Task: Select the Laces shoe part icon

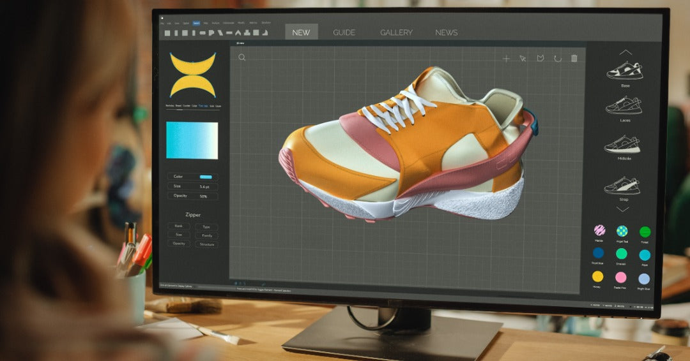Action: (x=624, y=106)
